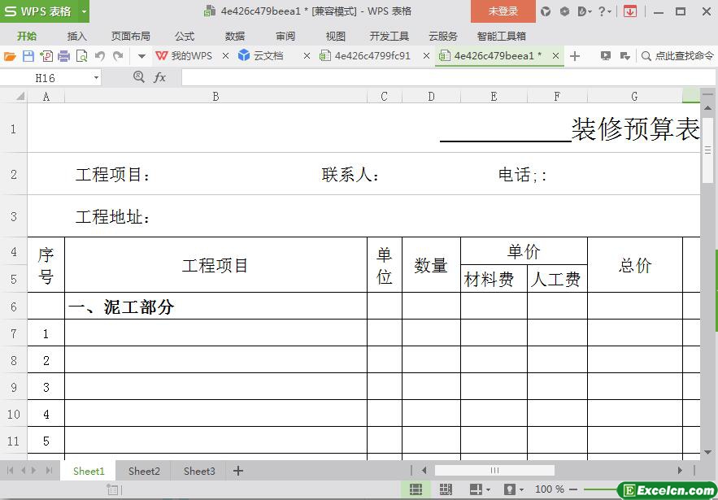Undo the last action
The width and height of the screenshot is (718, 500).
99,56
